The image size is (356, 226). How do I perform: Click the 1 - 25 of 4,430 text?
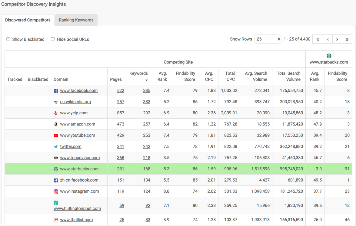(297, 39)
